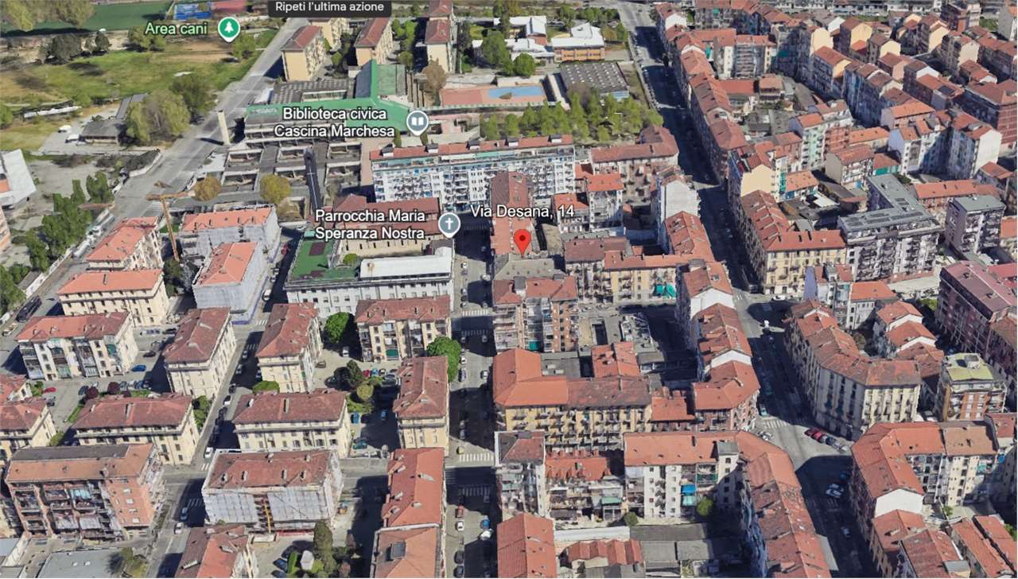Open the Area cani park marker icon
This screenshot has height=579, width=1018.
tap(229, 29)
